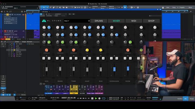Screen dimensions: 195x109
Task: Click the automation curve icon above track list
Action: [10, 12]
